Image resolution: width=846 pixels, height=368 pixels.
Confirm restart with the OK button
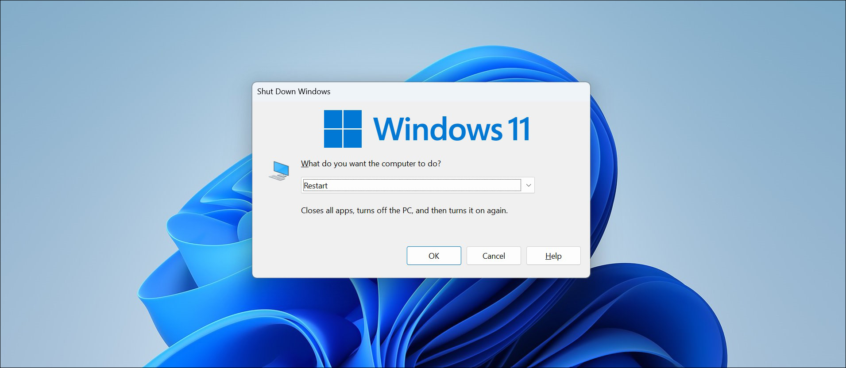(434, 256)
